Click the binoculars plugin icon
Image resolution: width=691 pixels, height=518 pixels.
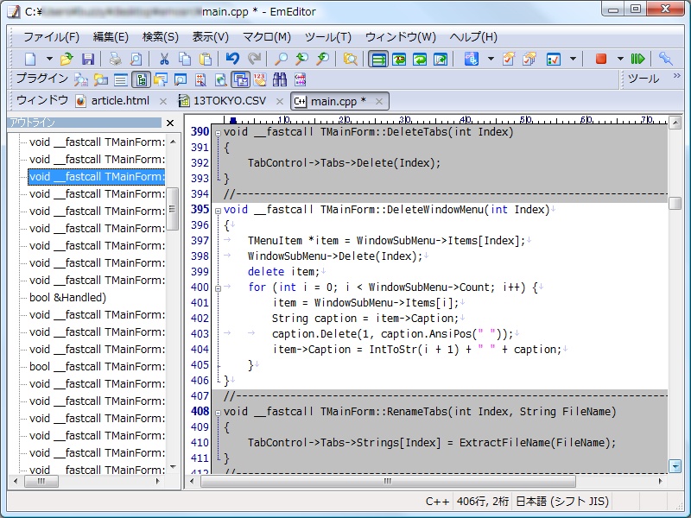point(280,80)
